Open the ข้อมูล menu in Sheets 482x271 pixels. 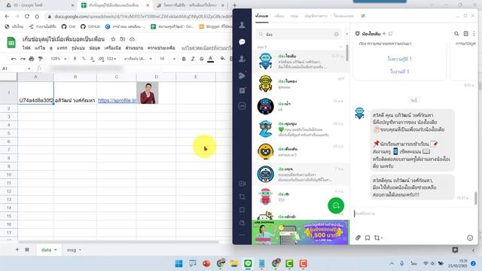point(95,48)
